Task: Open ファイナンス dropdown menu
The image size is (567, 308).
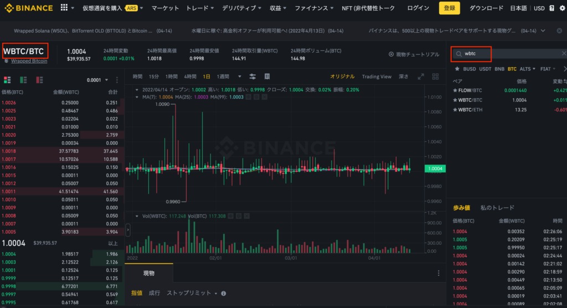Action: point(314,8)
